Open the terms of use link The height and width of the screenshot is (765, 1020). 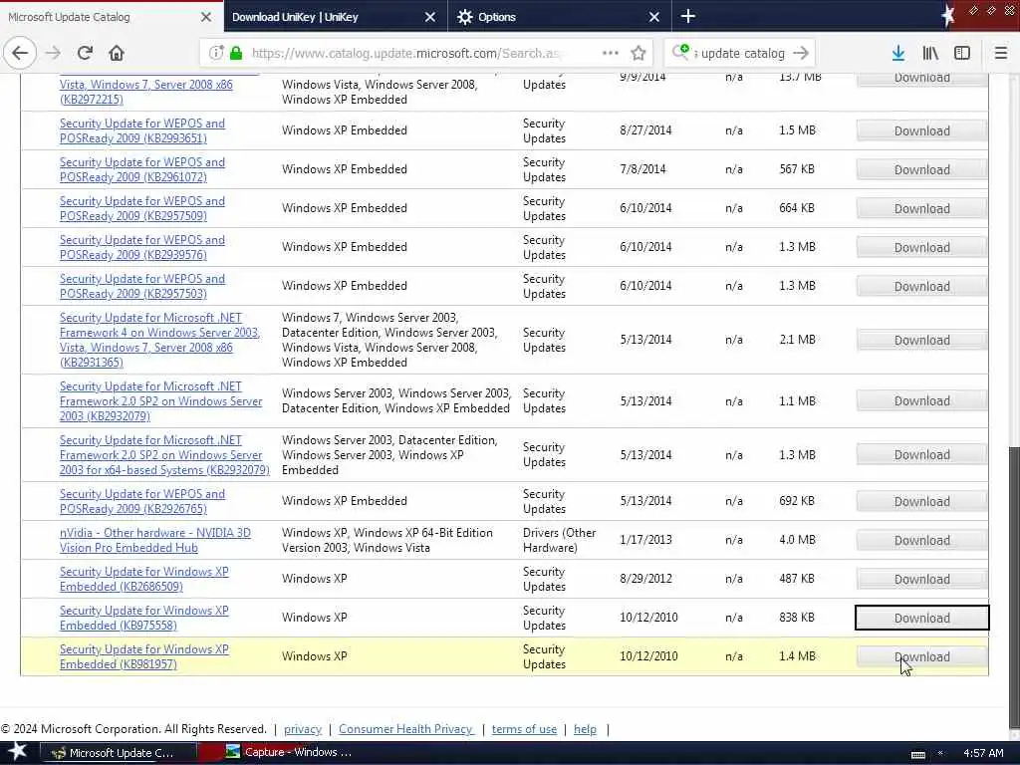[x=524, y=729]
